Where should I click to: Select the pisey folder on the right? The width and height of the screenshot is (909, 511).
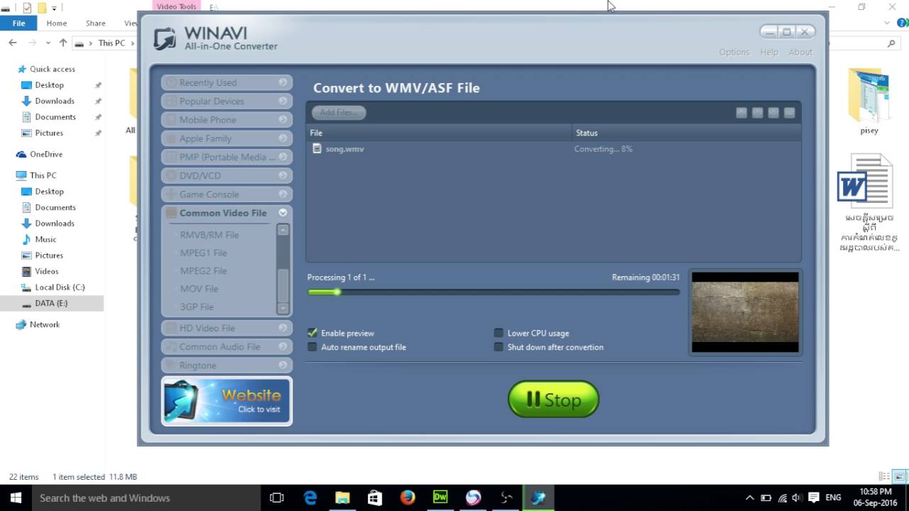tap(869, 101)
